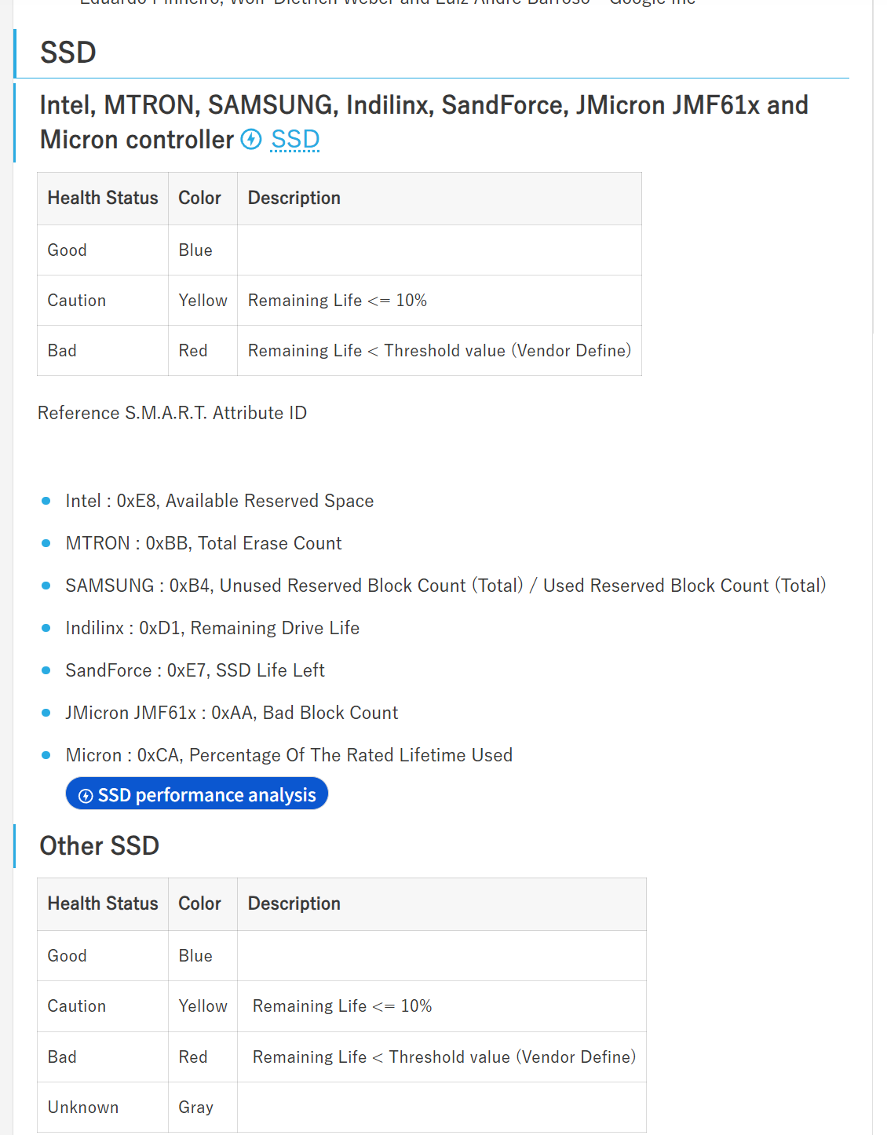Click the Indilinx 0xD1 Remaining Drive Life item

tap(213, 628)
